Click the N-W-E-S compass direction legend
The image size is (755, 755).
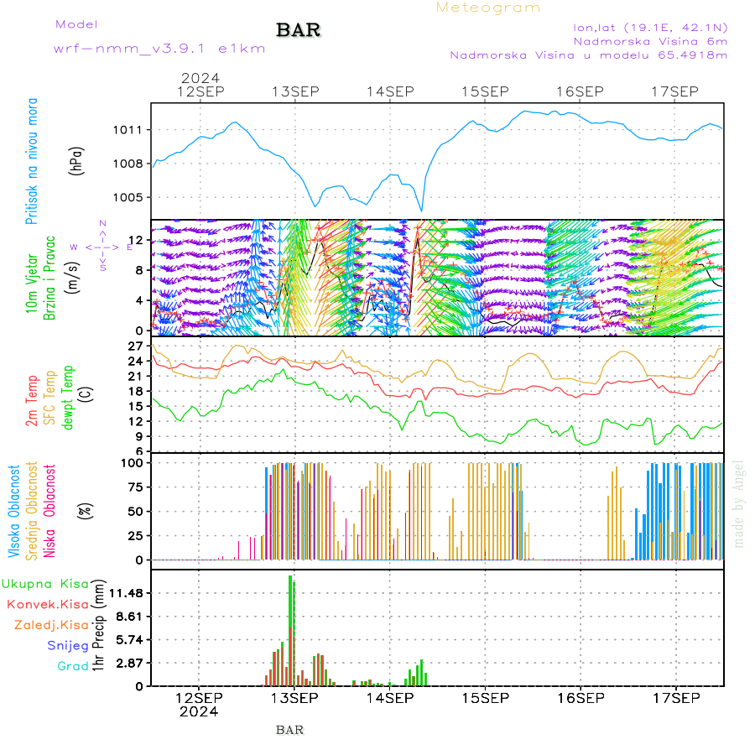[x=102, y=246]
